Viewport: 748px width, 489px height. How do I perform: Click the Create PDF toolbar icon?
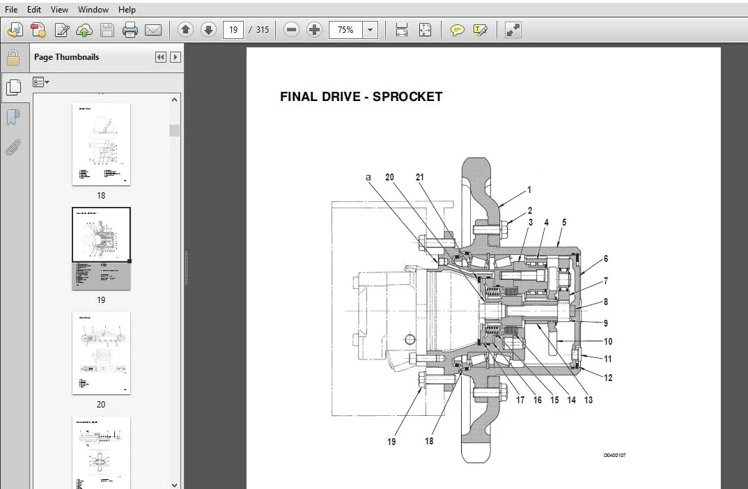(15, 30)
